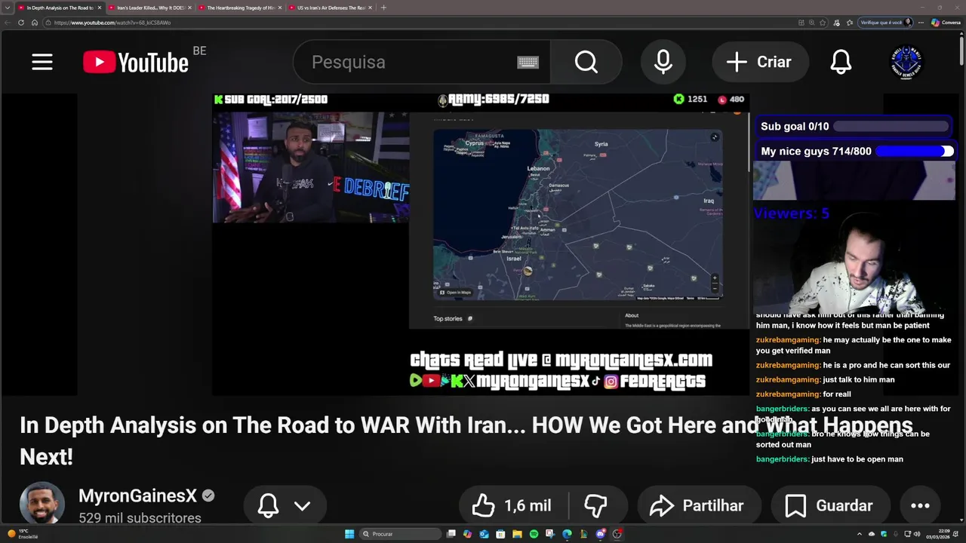
Task: Open the favorites list icon
Action: (x=849, y=23)
